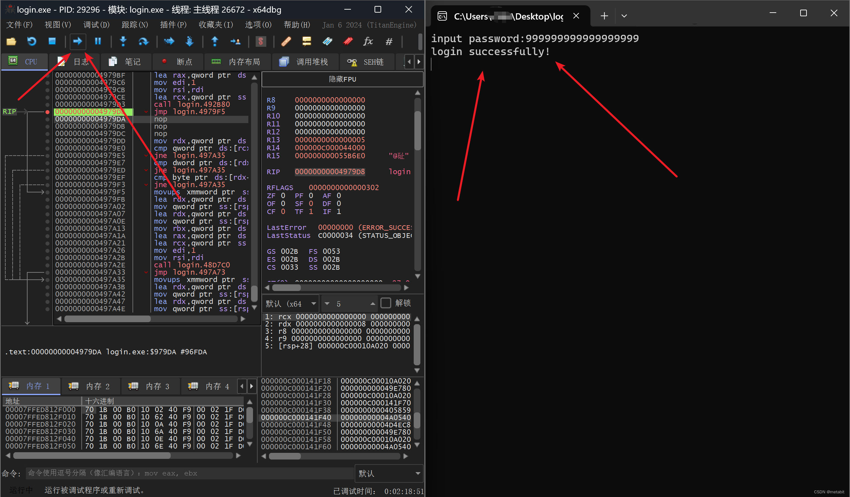Image resolution: width=850 pixels, height=497 pixels.
Task: Toggle the 解锁 checkbox
Action: [385, 303]
